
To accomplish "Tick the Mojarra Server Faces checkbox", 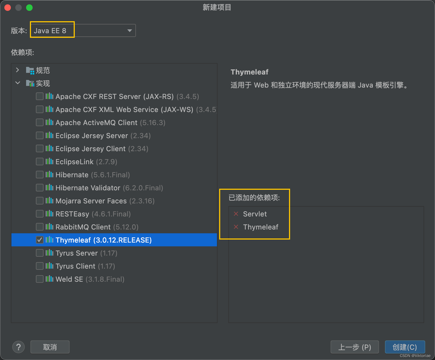I will [40, 201].
